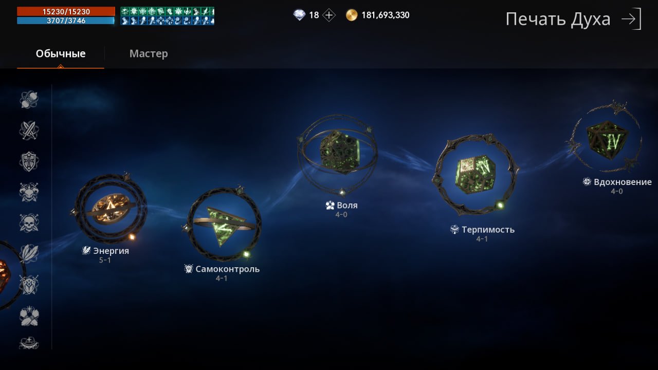Choose the feather sidebar category icon

coord(29,254)
